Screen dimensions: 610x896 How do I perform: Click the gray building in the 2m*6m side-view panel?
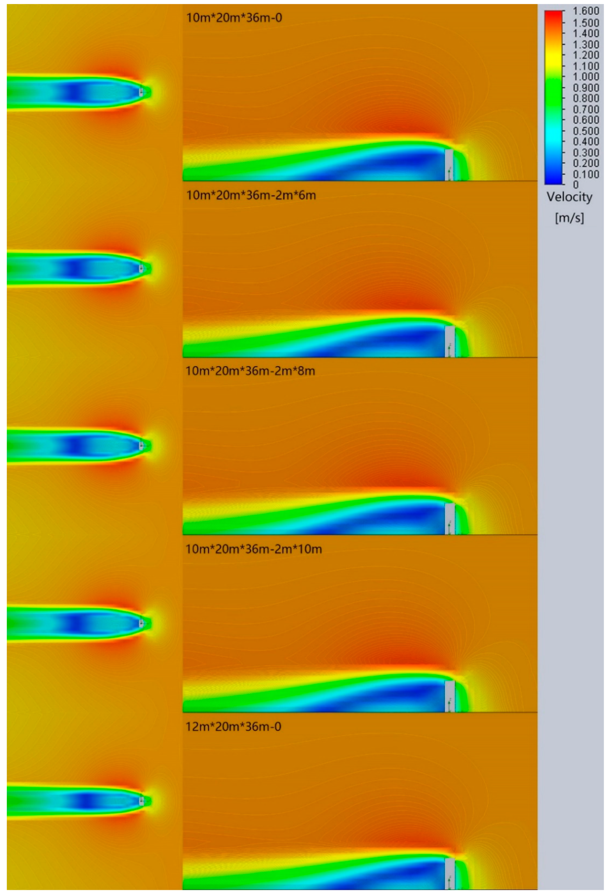[x=450, y=341]
